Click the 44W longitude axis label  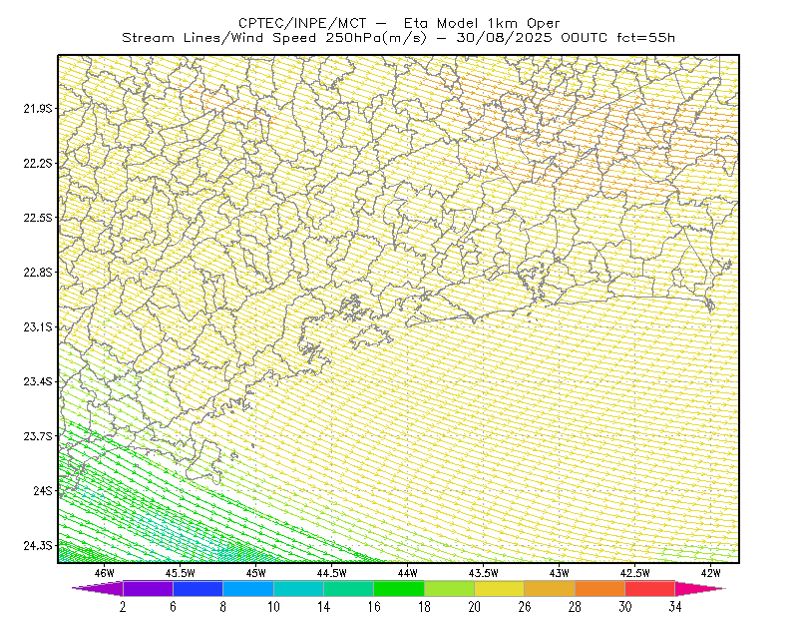pos(408,573)
